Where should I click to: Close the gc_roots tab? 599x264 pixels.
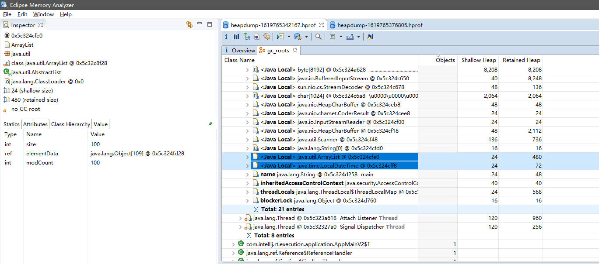point(295,50)
